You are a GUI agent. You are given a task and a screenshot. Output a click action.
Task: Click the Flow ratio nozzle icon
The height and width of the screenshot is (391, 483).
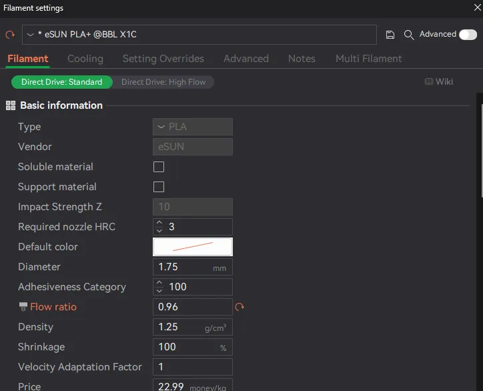point(23,307)
